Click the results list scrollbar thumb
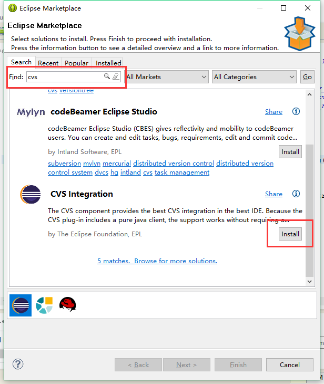The image size is (324, 384). (310, 210)
